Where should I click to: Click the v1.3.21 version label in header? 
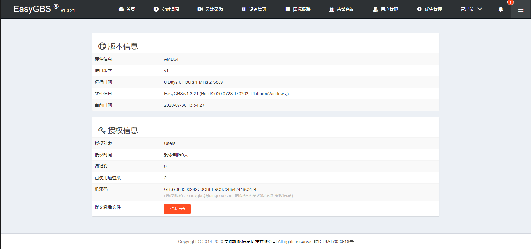(68, 10)
